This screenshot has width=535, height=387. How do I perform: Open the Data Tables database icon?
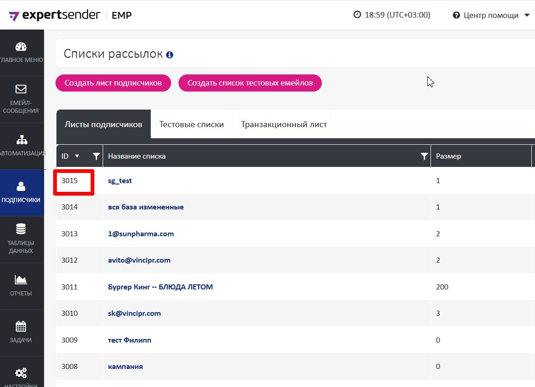point(21,229)
